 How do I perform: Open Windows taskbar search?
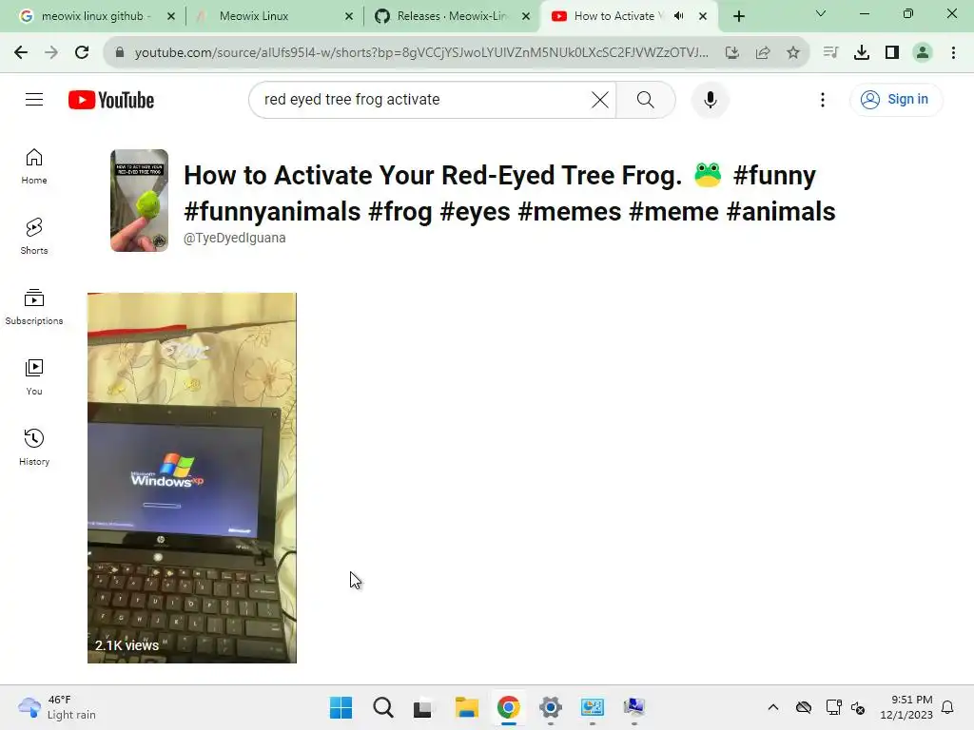pyautogui.click(x=383, y=707)
